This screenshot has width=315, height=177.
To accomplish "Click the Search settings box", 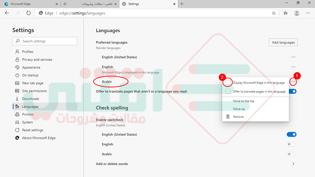I will pos(45,41).
